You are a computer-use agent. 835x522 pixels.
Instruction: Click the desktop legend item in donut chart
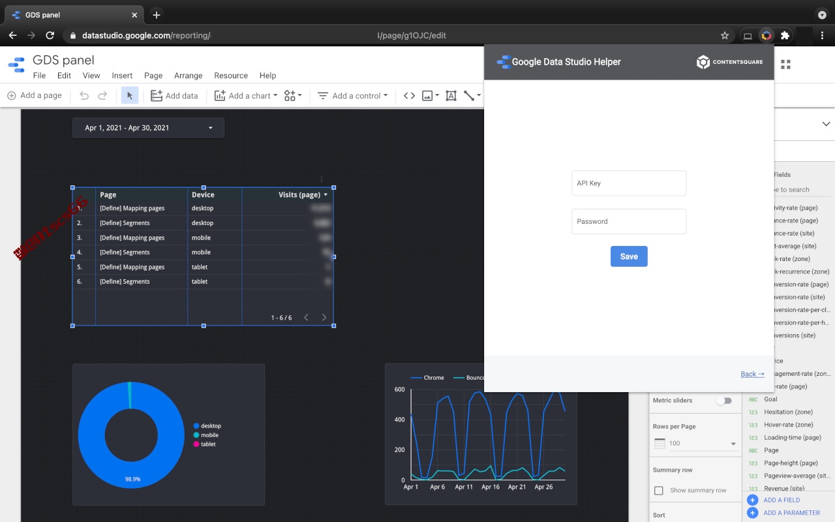point(207,426)
